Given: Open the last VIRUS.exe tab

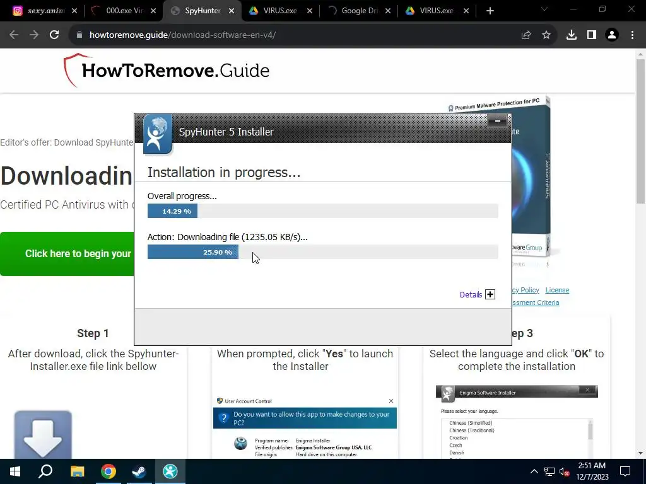Looking at the screenshot, I should (431, 11).
